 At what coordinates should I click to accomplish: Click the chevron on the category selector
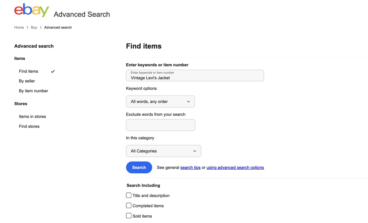[x=194, y=151]
